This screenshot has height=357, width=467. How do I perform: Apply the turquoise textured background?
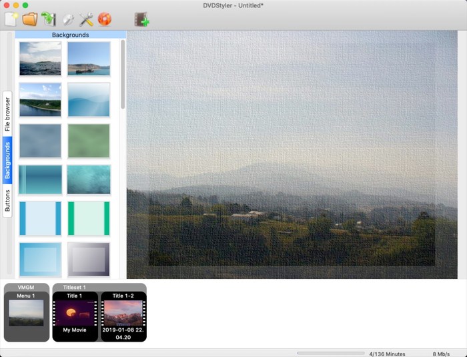[89, 180]
